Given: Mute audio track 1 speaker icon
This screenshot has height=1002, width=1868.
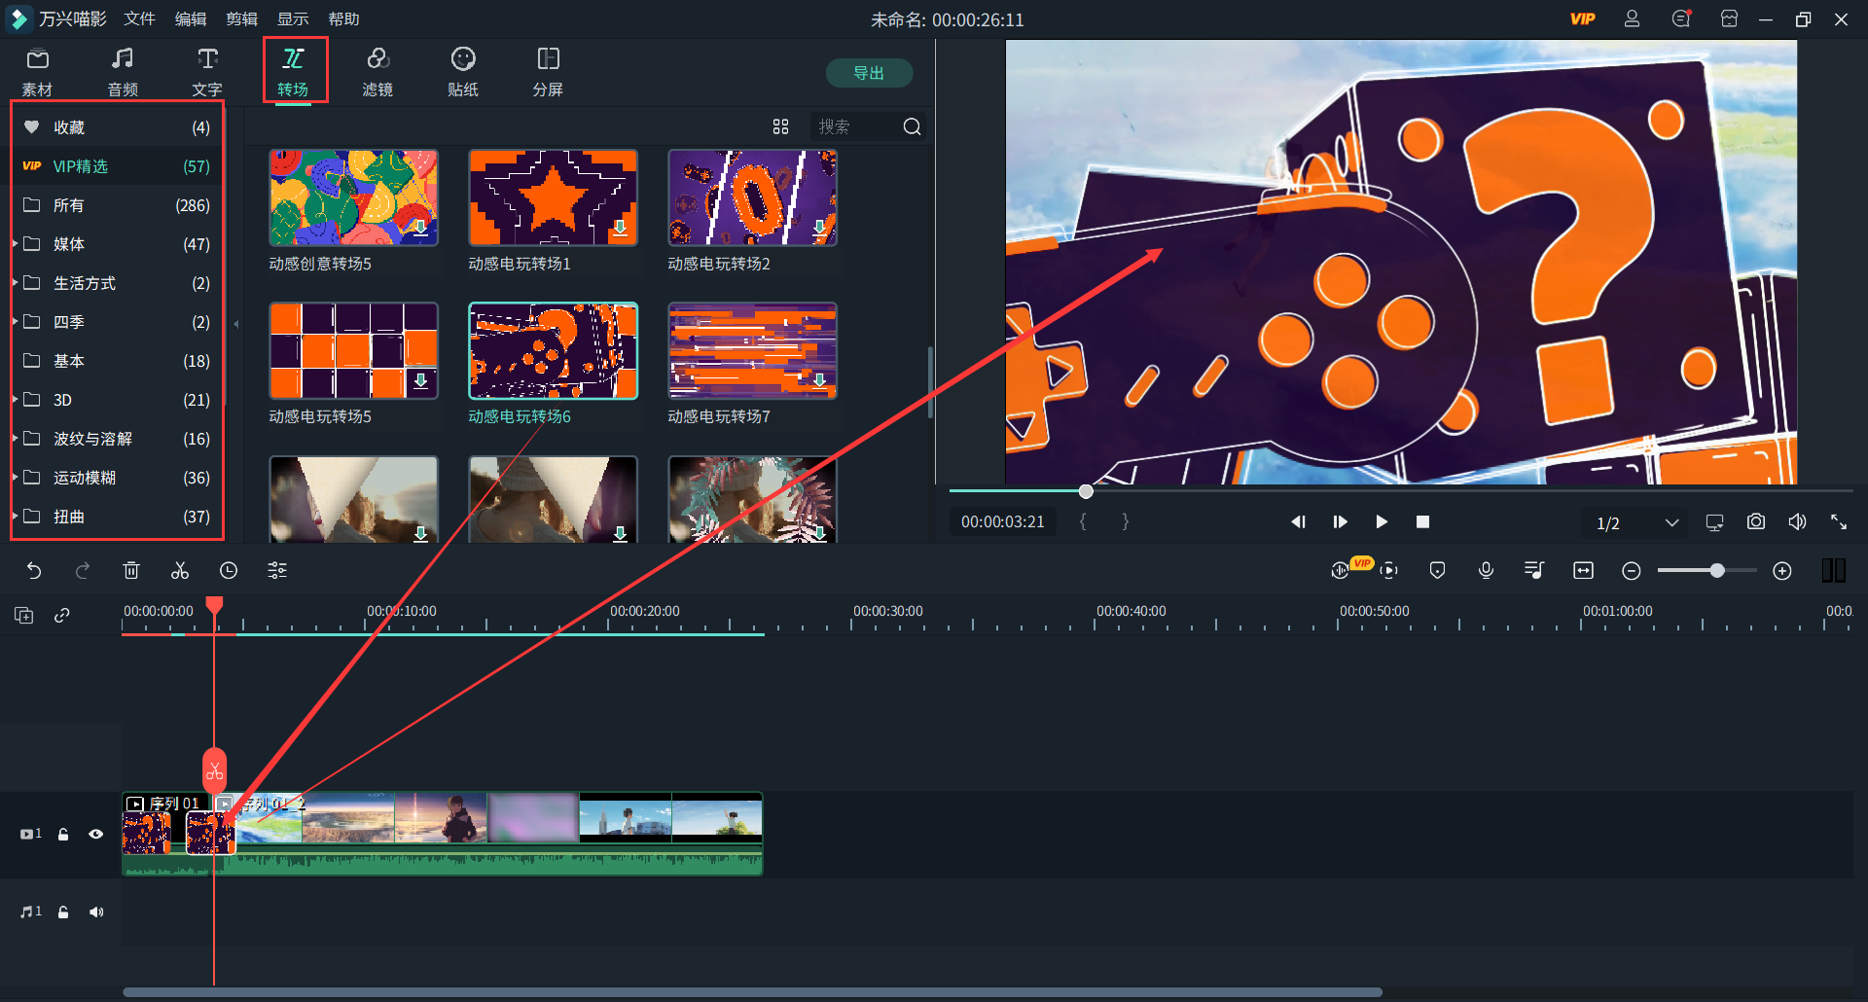Looking at the screenshot, I should (x=96, y=912).
